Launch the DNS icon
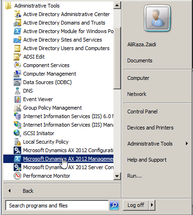Viewport: 193px width, 215px height. (17, 91)
